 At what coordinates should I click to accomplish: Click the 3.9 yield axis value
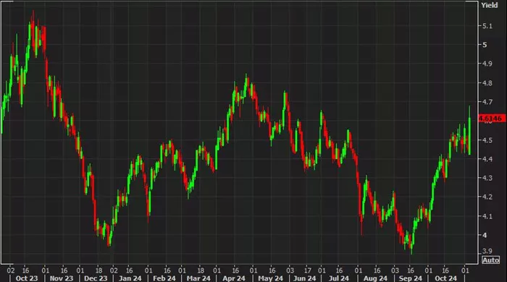pos(487,251)
